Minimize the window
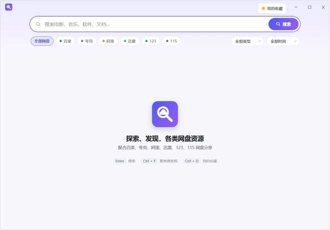This screenshot has height=230, width=330. (296, 7)
